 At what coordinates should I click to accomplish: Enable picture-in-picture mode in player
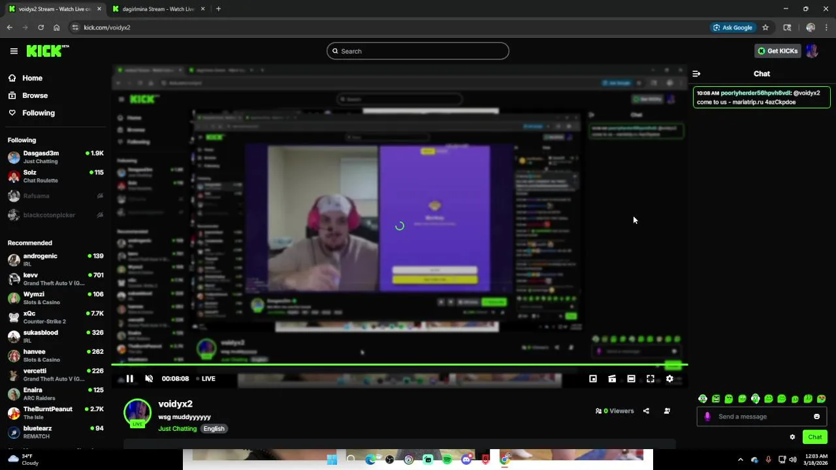tap(593, 379)
